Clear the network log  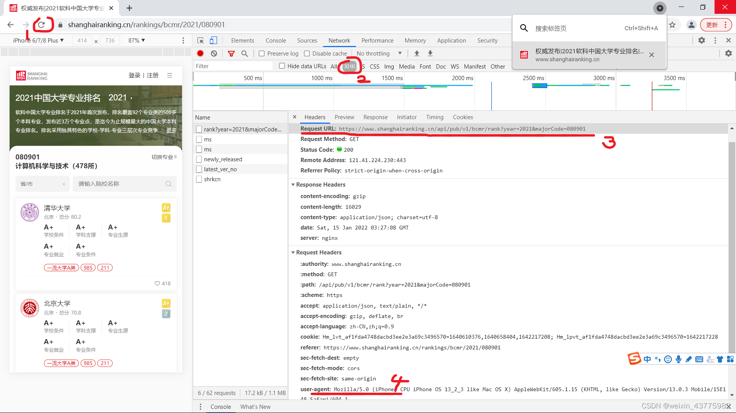coord(214,54)
